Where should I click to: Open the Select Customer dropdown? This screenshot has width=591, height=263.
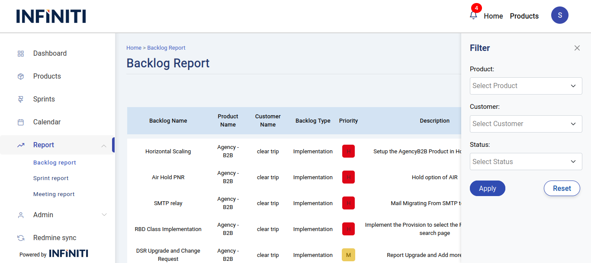tap(526, 124)
